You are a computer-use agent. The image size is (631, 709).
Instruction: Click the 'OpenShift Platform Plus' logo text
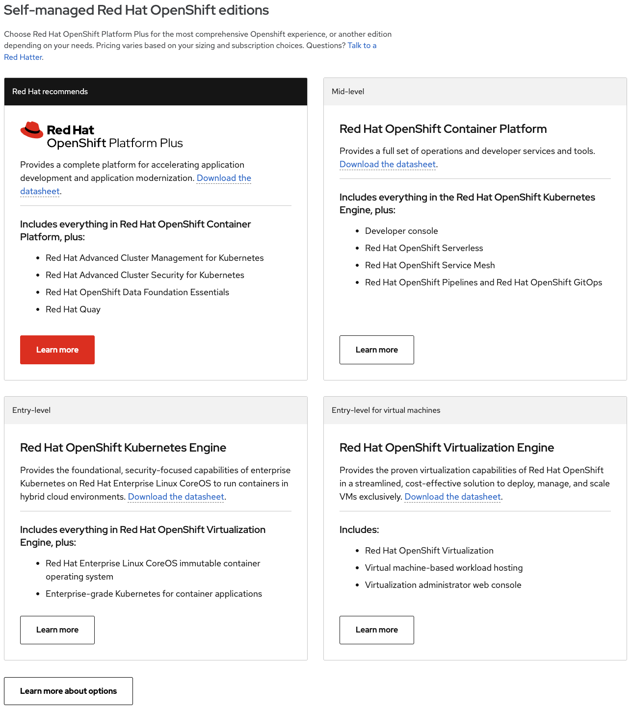coord(115,143)
